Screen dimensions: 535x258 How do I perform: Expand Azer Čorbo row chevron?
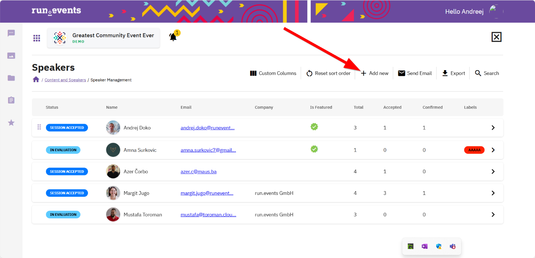(x=493, y=172)
